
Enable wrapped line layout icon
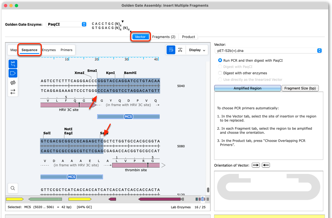coord(171,50)
